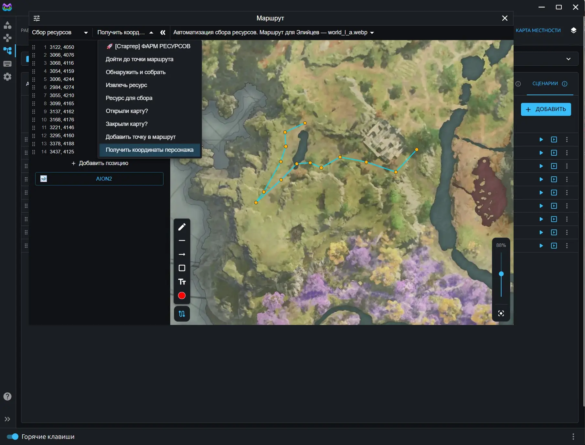The image size is (585, 445).
Task: Choose Дойти до точки маршрута
Action: click(150, 59)
